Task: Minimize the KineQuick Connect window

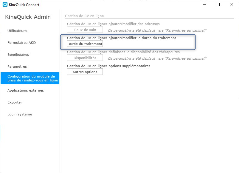Action: (205, 4)
